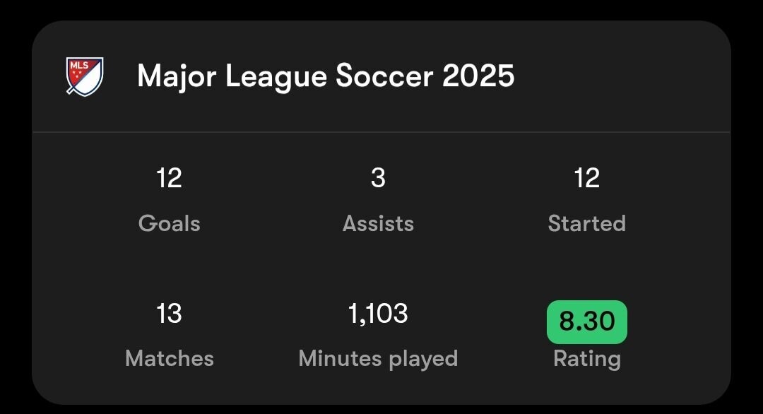
Task: Select the matches count of 13
Action: [x=170, y=313]
